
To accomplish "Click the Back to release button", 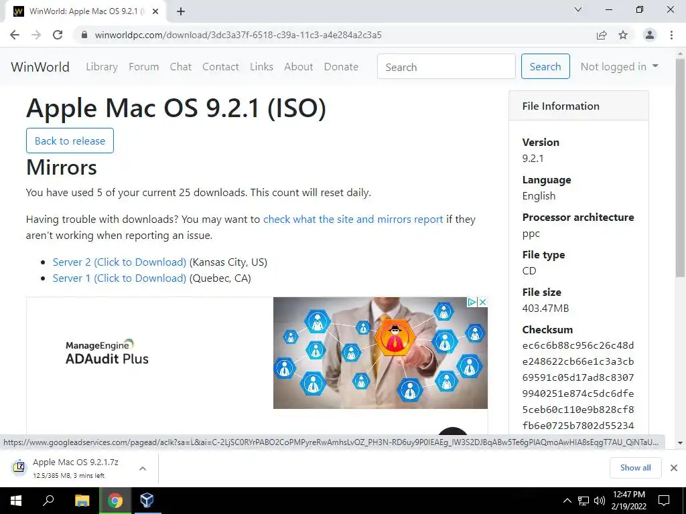I will tap(70, 141).
